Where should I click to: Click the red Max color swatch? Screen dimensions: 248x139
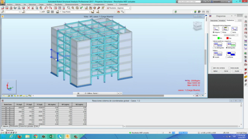pyautogui.click(x=227, y=38)
